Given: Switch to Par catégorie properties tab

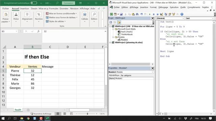Looking at the screenshot, I should [x=126, y=75].
